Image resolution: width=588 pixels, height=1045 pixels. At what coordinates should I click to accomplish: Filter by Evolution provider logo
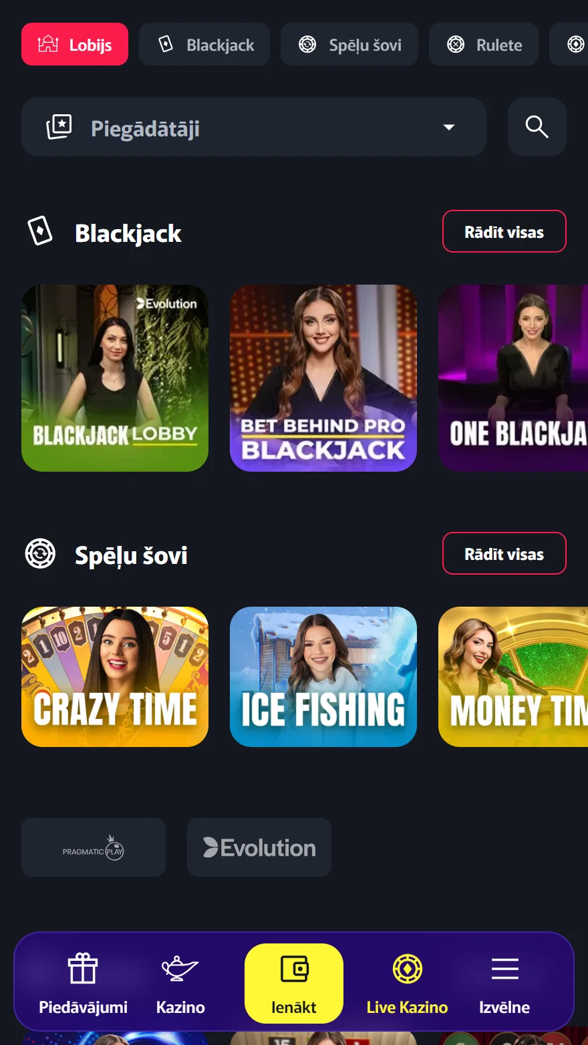tap(259, 847)
